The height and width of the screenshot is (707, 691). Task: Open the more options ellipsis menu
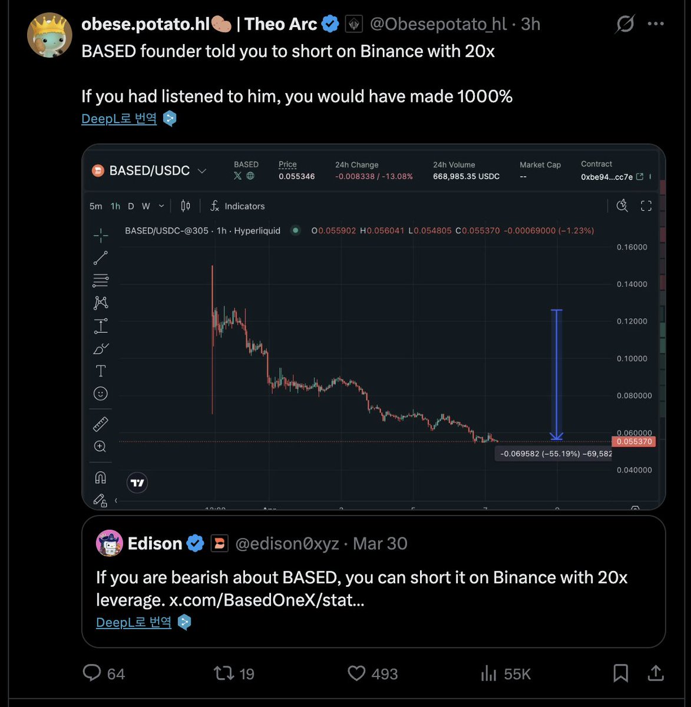point(656,24)
